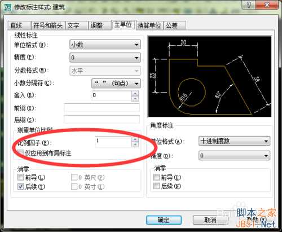Enable linear 前导(L) zero suppression
The width and height of the screenshot is (282, 232).
20,177
